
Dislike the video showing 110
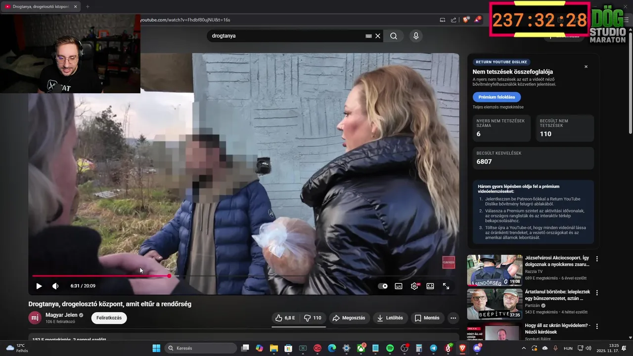coord(313,318)
